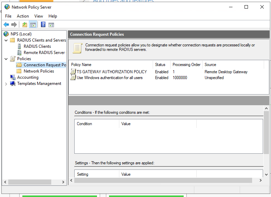Click the Up One Level folder icon

24,24
